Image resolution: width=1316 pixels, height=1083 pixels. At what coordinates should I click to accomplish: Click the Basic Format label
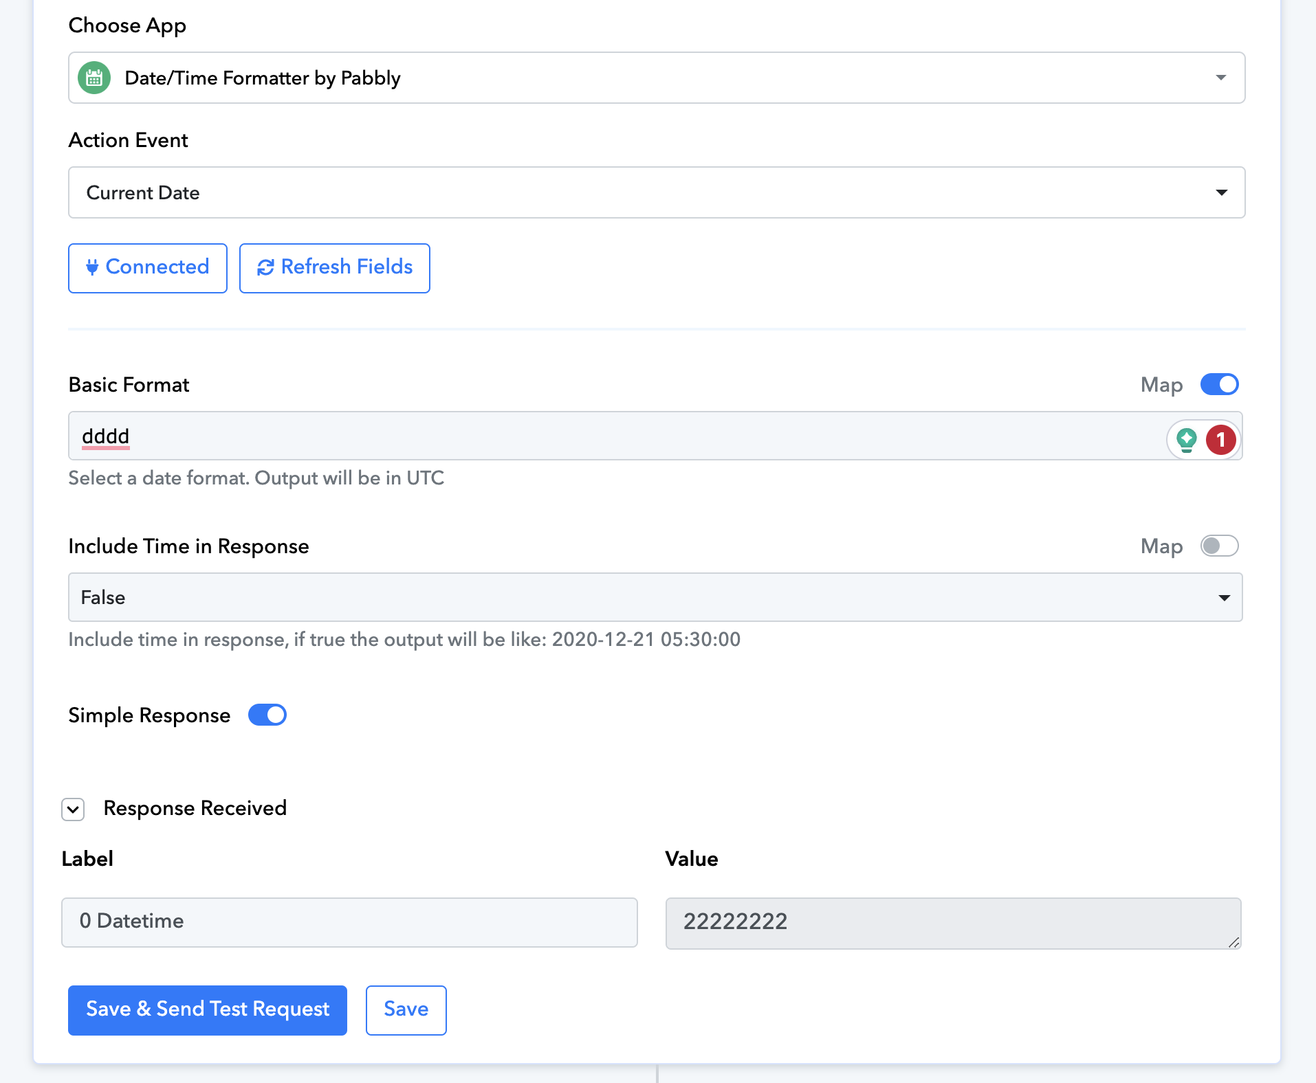point(129,385)
